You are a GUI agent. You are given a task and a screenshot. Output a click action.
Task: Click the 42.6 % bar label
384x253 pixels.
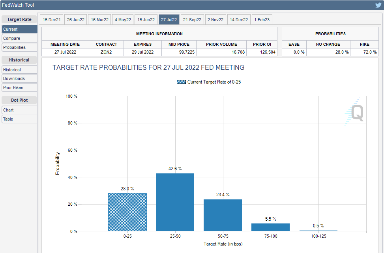pos(175,169)
